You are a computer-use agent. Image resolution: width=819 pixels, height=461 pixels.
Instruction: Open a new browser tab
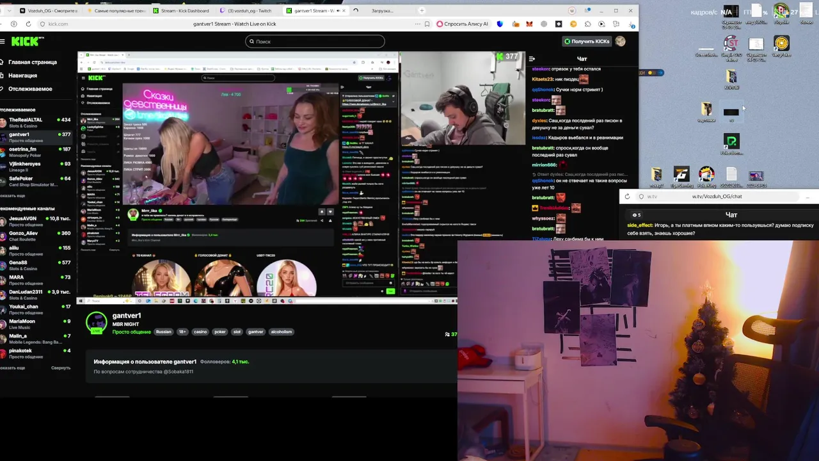(422, 11)
